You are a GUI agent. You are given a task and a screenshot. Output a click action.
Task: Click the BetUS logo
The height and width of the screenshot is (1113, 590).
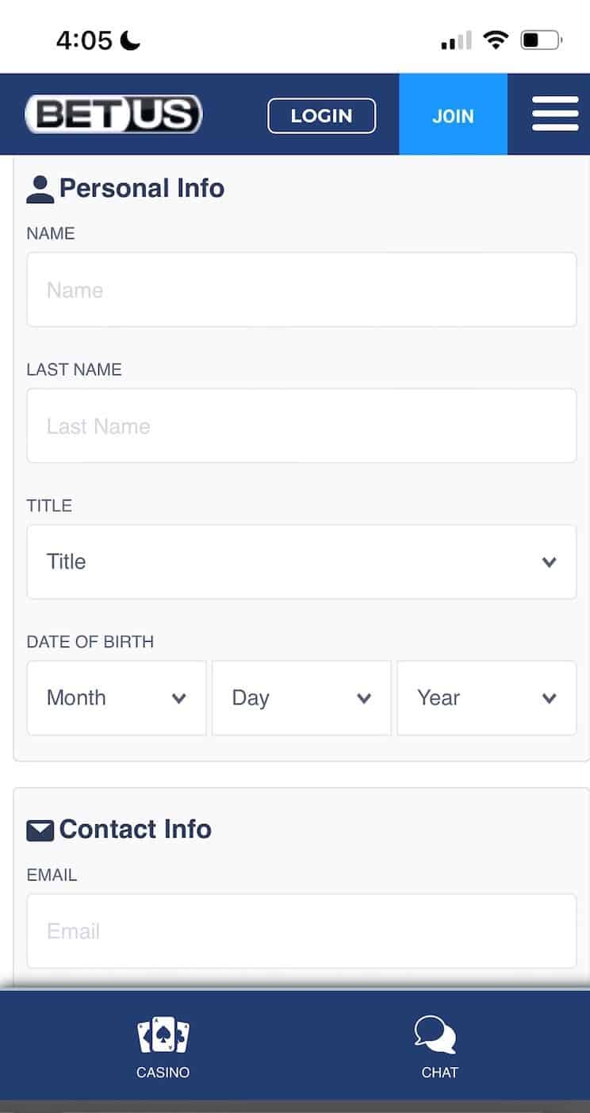[112, 113]
